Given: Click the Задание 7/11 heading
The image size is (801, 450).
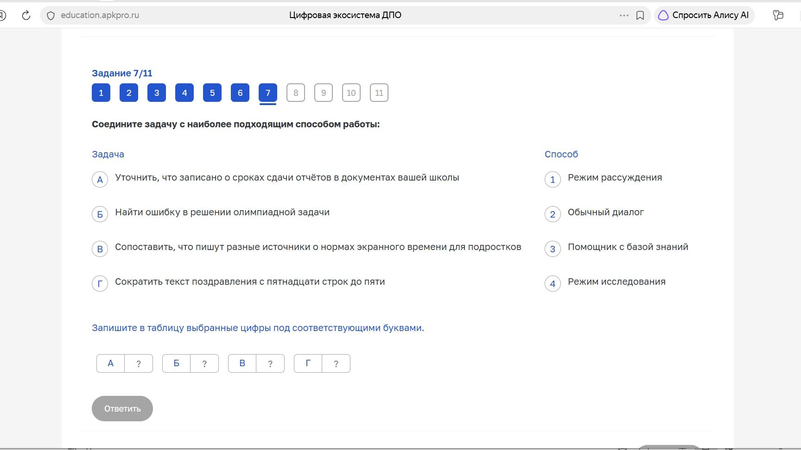Looking at the screenshot, I should point(122,73).
